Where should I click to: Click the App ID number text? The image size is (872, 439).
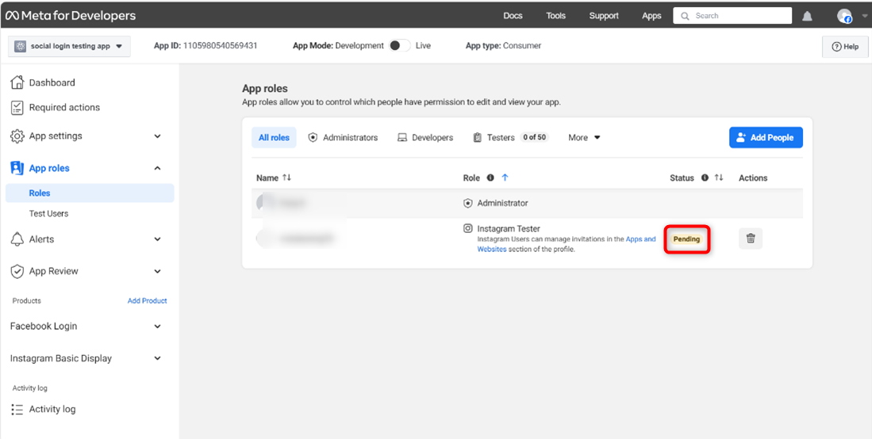221,46
